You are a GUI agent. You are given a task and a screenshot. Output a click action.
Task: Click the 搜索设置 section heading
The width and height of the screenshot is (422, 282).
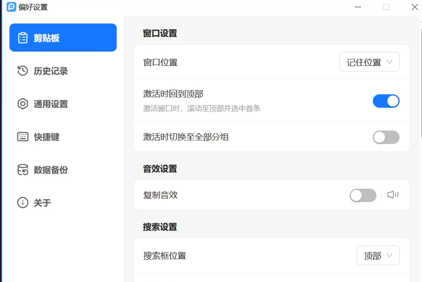click(160, 227)
